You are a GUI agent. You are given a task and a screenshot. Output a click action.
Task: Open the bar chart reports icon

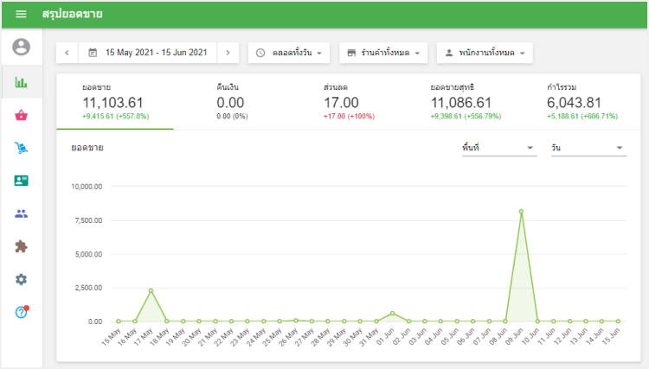[21, 83]
